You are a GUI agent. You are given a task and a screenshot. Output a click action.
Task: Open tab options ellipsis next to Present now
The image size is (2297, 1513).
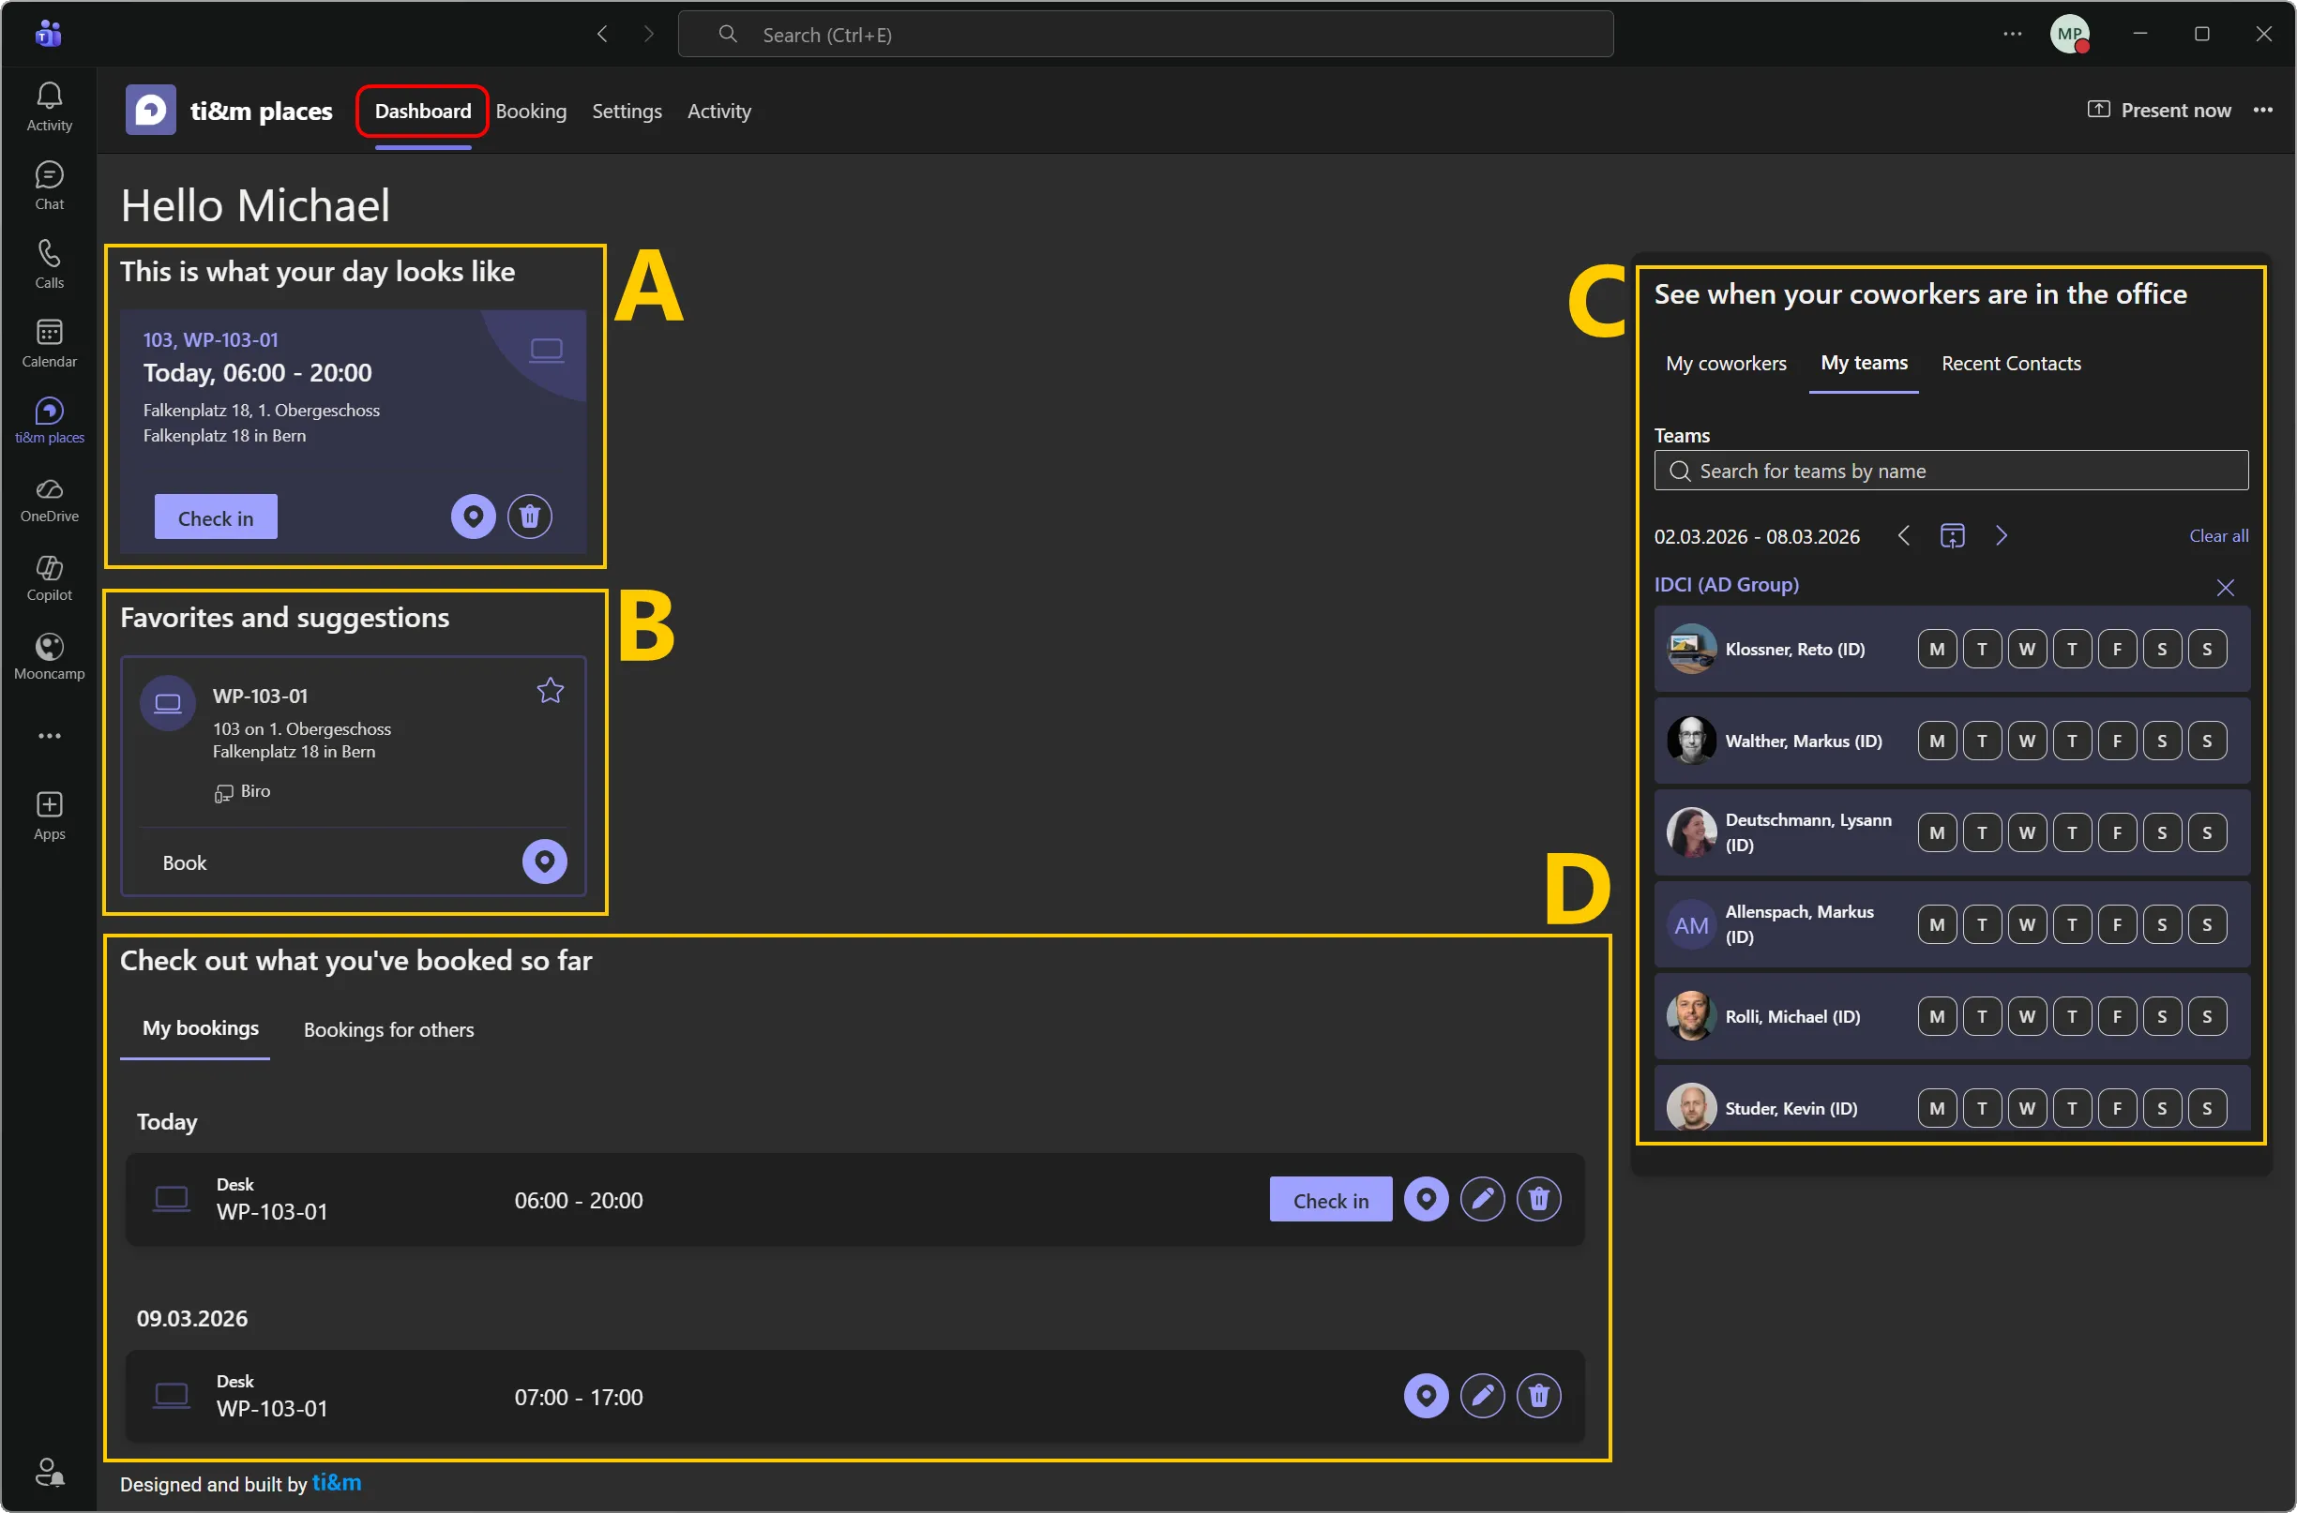[2263, 110]
